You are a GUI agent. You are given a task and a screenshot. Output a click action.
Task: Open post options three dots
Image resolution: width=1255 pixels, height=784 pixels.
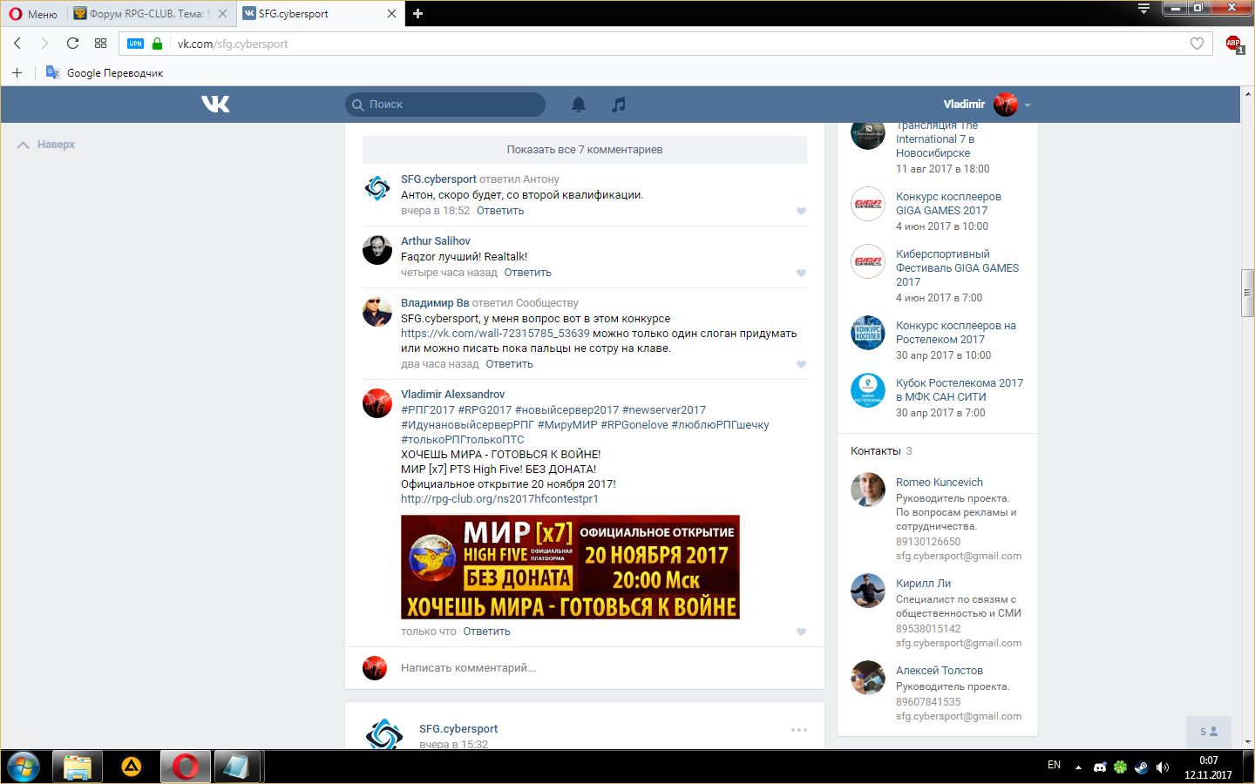coord(799,730)
